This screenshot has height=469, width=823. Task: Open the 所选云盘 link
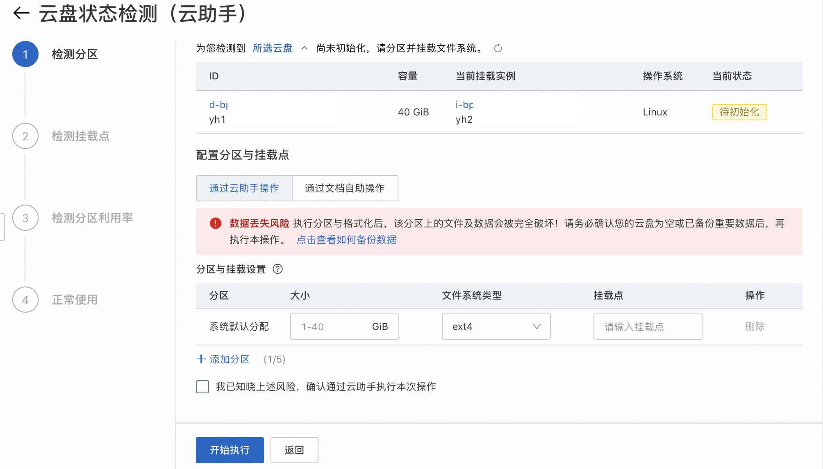273,48
